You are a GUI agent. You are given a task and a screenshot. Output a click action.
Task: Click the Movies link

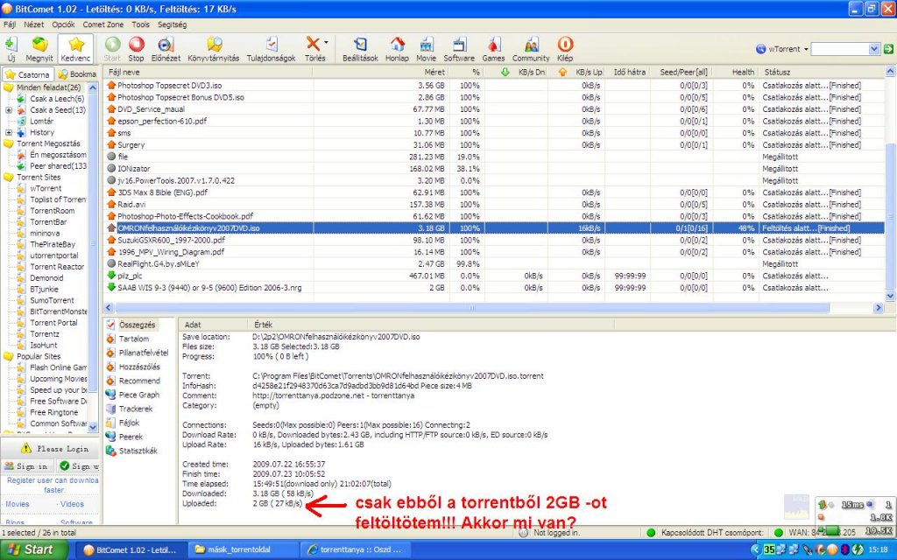tap(18, 504)
